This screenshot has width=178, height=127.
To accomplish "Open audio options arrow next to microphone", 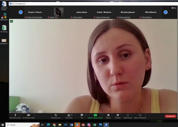I will tap(20, 115).
